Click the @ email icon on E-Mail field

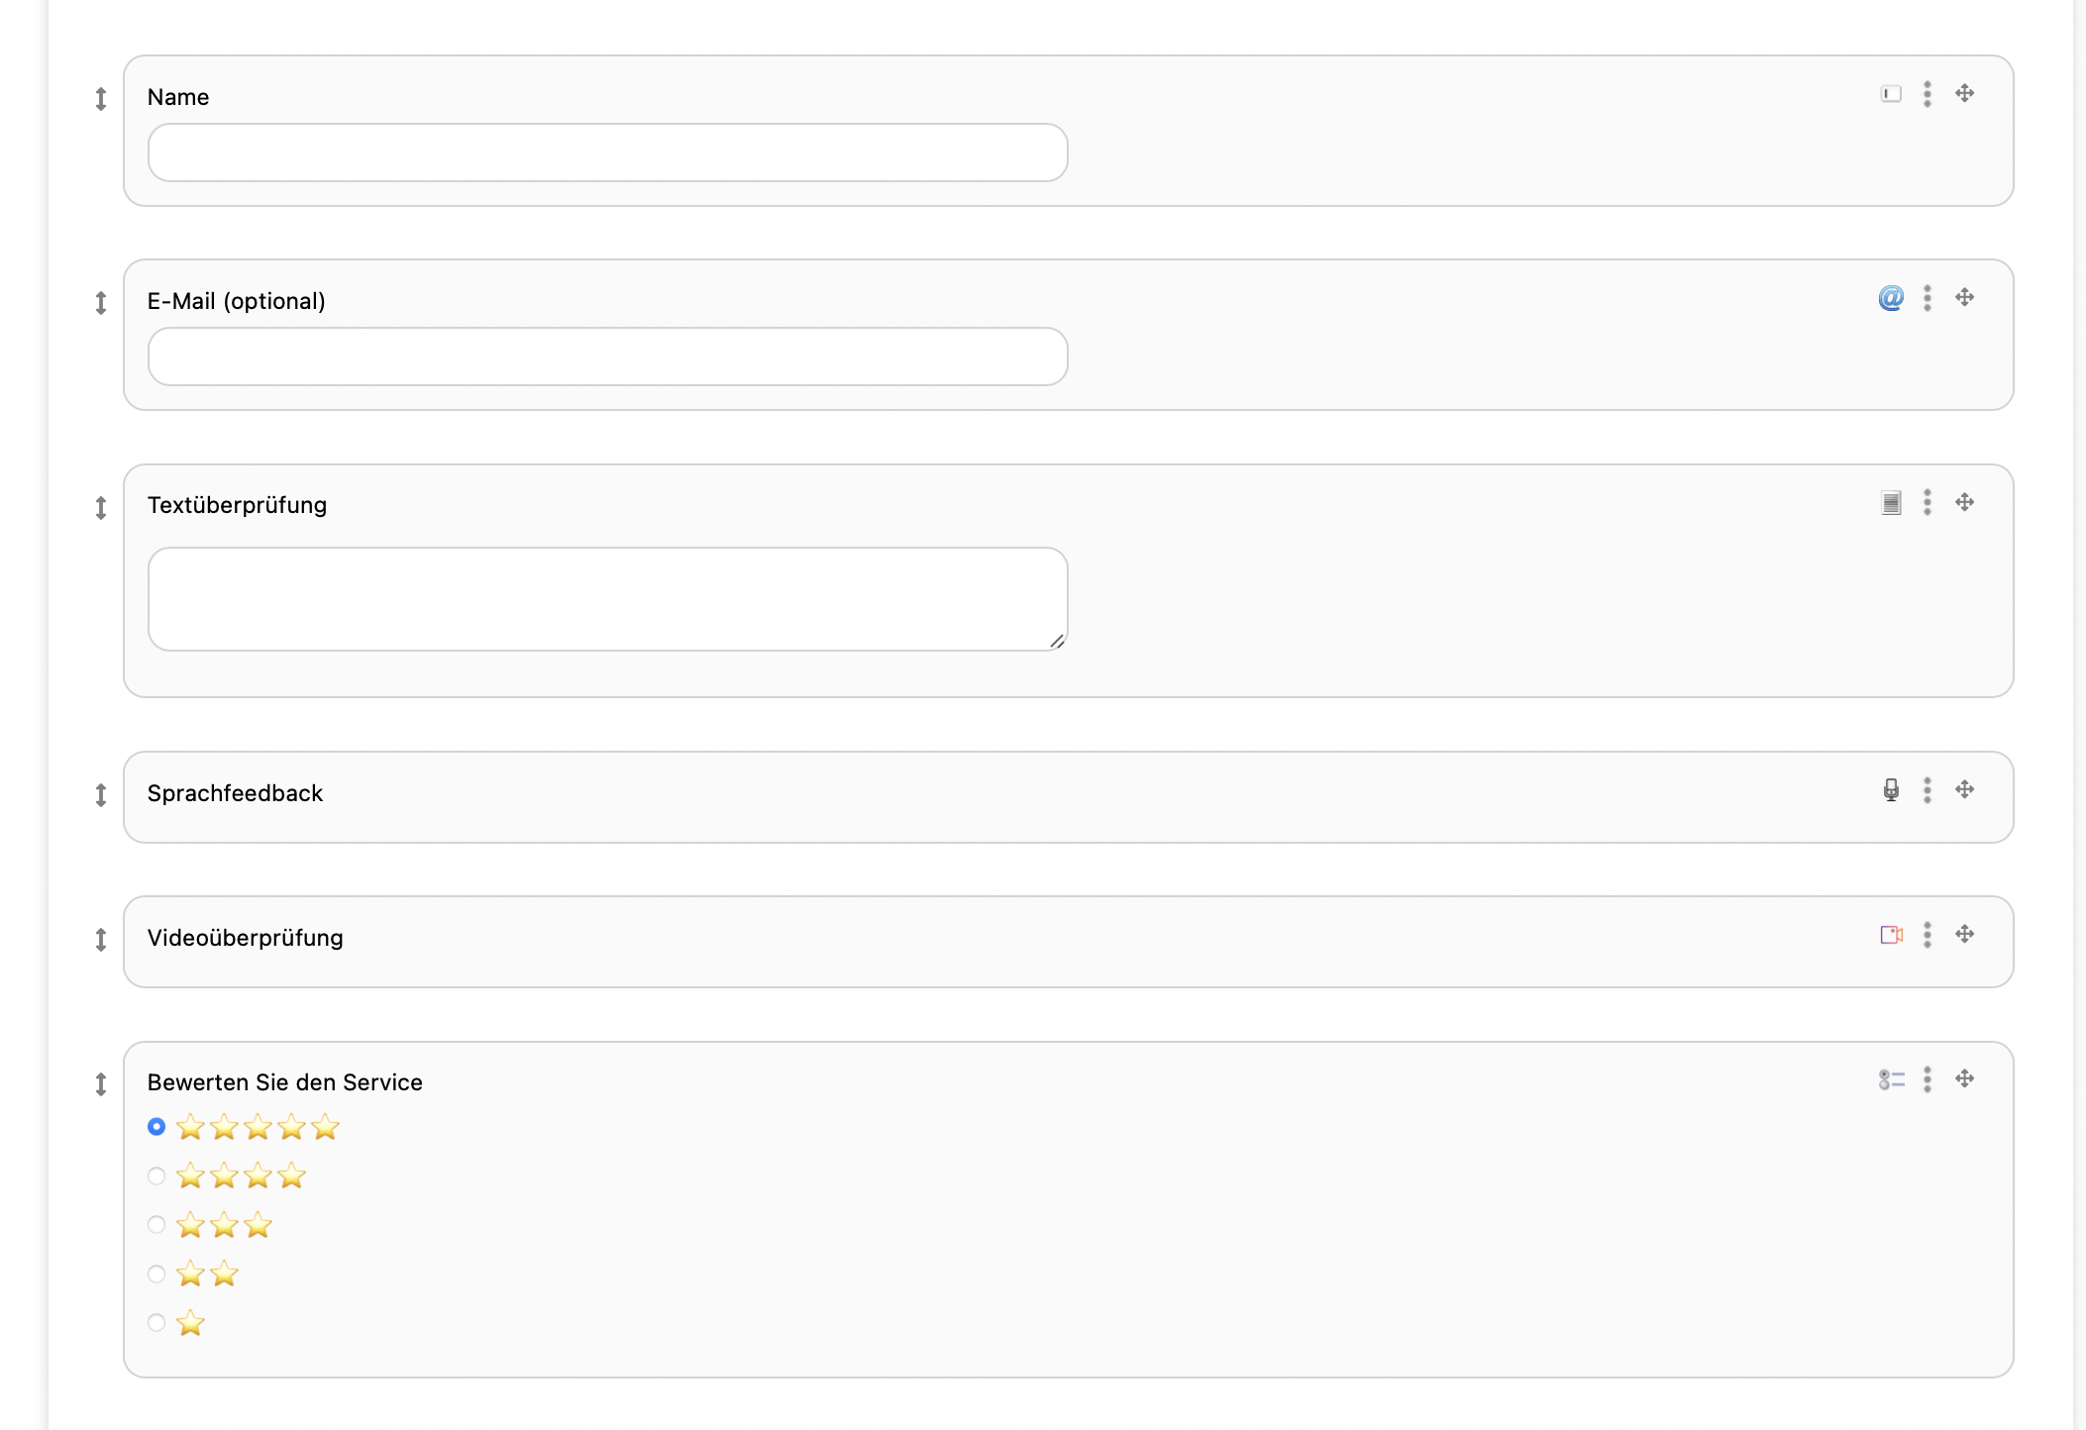coord(1891,298)
